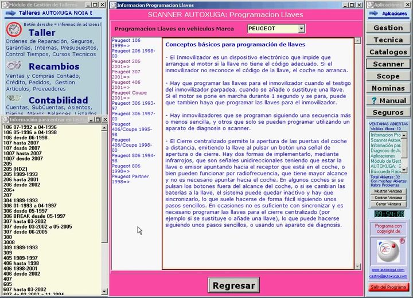Open the PEUGEOT brand dropdown
This screenshot has width=413, height=298.
(x=302, y=29)
